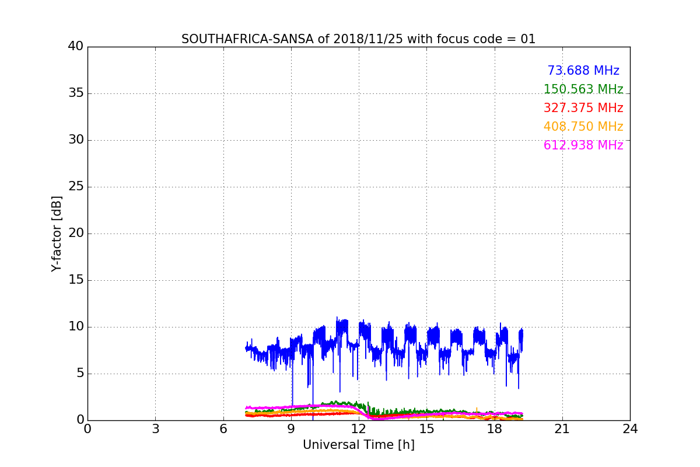This screenshot has height=467, width=700.
Task: Select the 73.688 MHz legend label
Action: click(x=583, y=71)
